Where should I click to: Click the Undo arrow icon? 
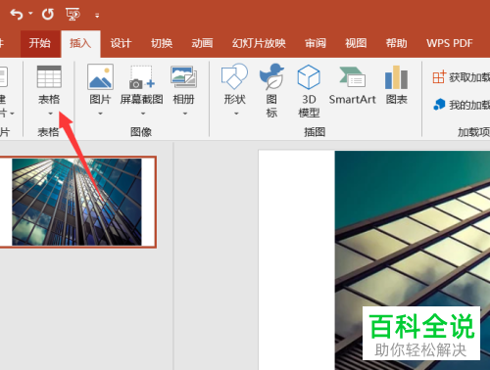tap(17, 14)
